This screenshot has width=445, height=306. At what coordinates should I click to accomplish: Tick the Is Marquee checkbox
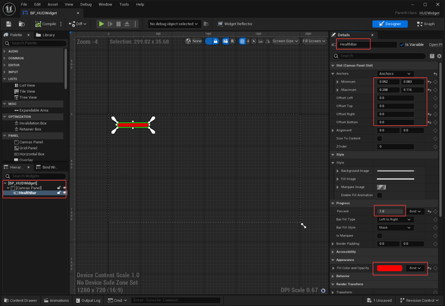pyautogui.click(x=379, y=236)
